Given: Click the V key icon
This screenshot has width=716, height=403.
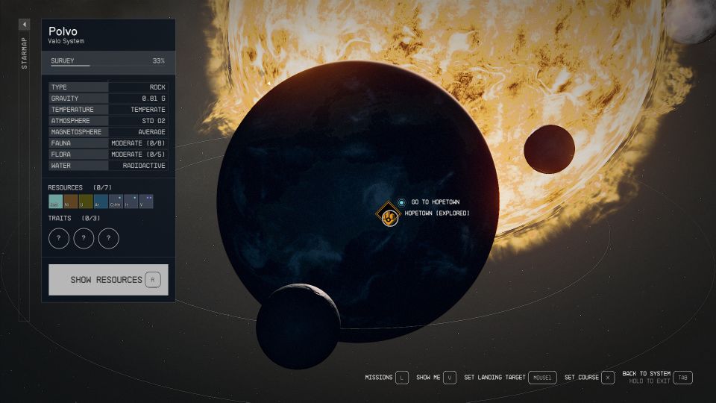Looking at the screenshot, I should [x=450, y=378].
